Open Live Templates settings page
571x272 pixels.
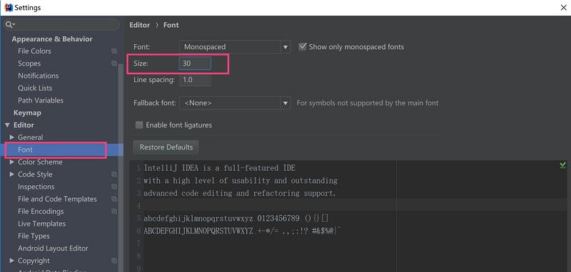(42, 224)
